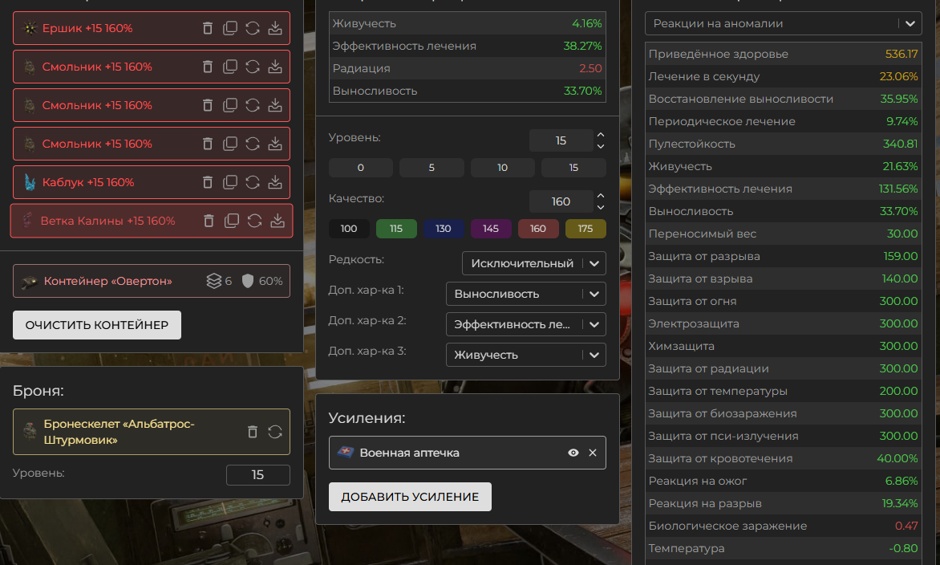940x565 pixels.
Task: Select level preset 10
Action: tap(502, 168)
